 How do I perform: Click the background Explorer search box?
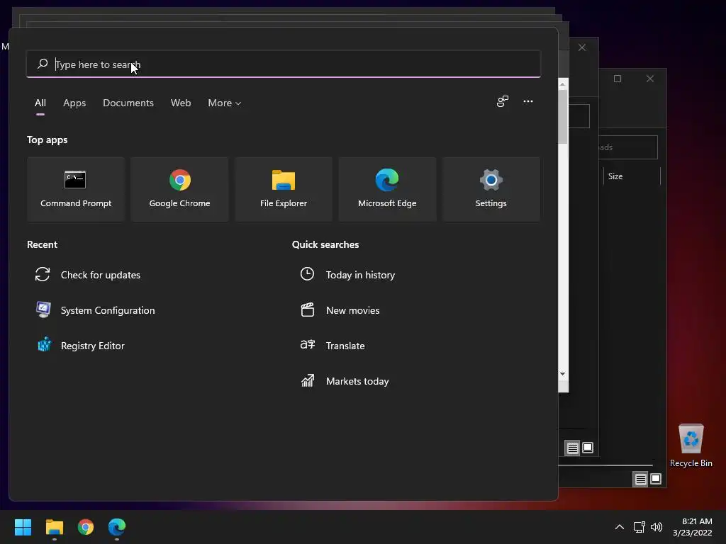pos(628,147)
